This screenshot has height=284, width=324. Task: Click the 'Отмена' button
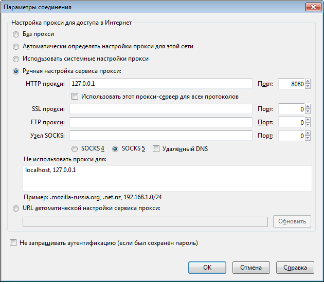[x=251, y=268]
